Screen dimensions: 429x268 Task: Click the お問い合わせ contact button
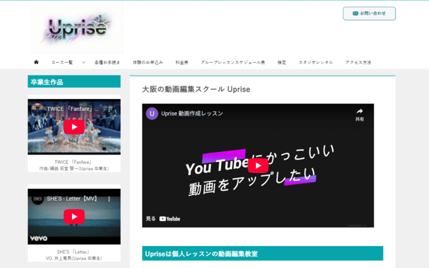(369, 13)
